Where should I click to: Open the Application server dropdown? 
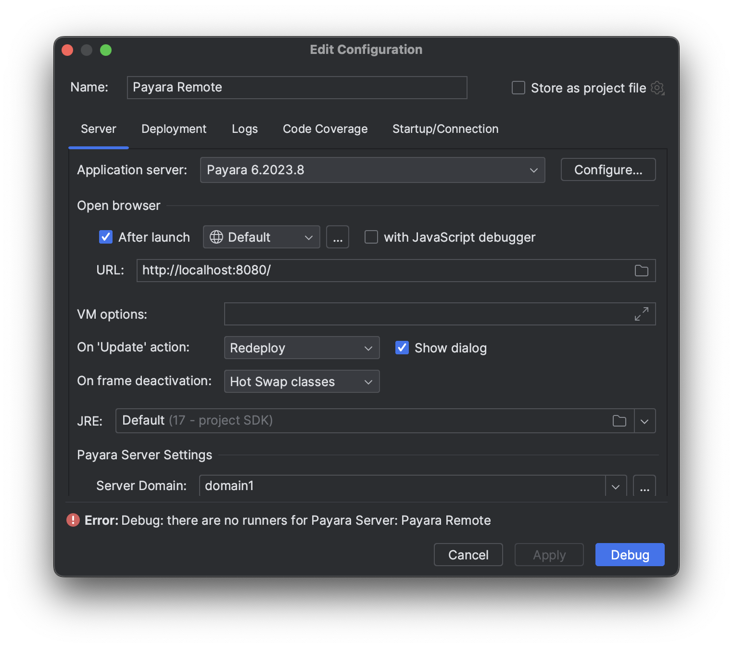coord(372,170)
